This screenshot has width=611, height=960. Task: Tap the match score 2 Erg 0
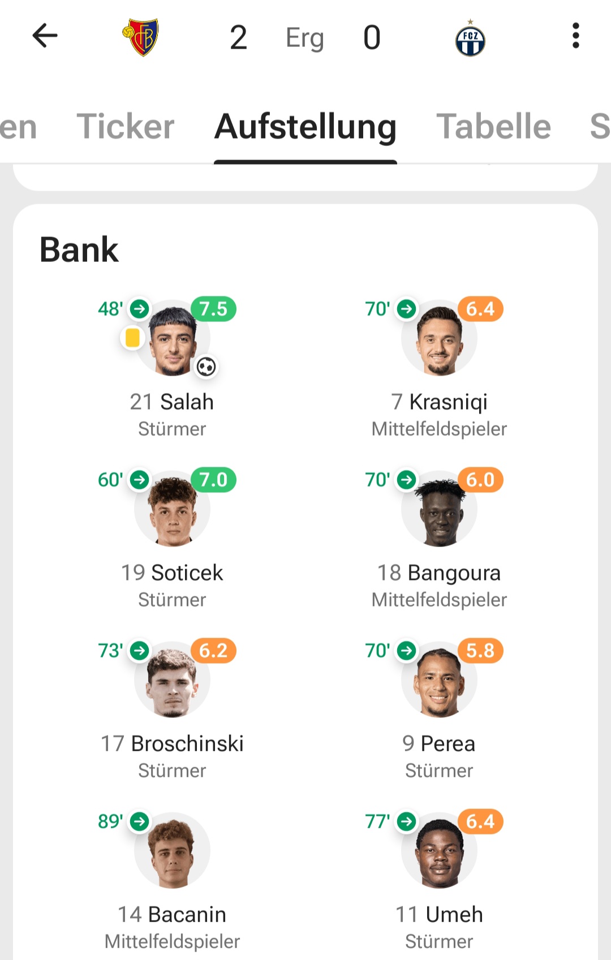pos(305,38)
